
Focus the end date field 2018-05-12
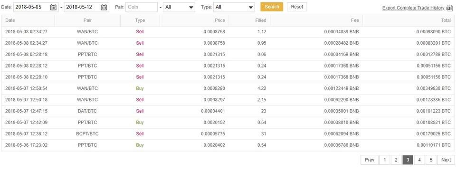(86, 7)
